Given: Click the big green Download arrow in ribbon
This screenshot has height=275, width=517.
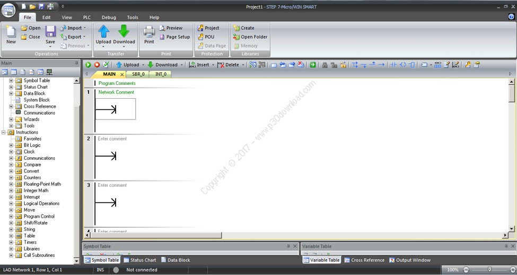Looking at the screenshot, I should [x=124, y=31].
